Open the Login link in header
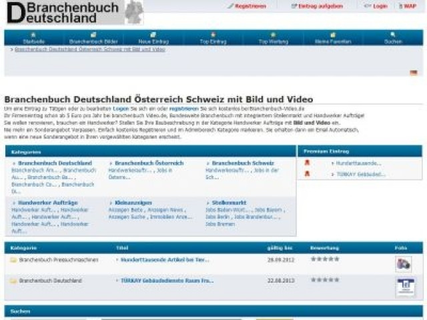 tap(380, 6)
